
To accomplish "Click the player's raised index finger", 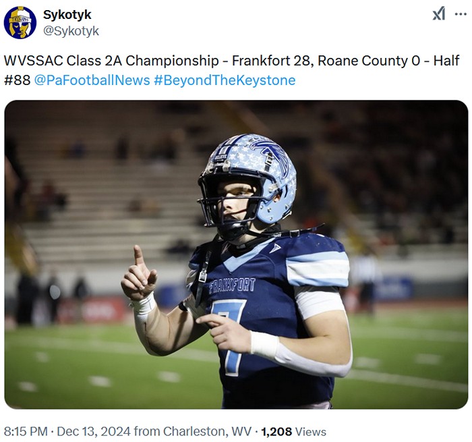I will coord(139,255).
